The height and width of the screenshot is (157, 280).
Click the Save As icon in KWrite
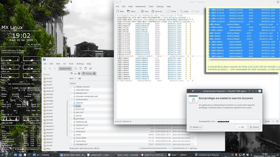pos(153,11)
